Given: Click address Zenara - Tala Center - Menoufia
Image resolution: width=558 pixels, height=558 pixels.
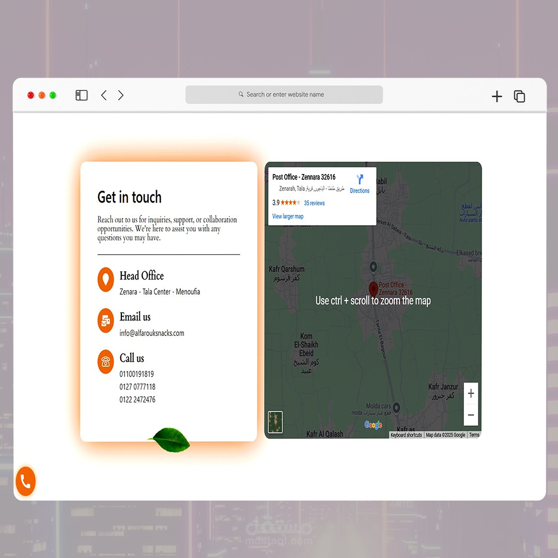Looking at the screenshot, I should pos(160,291).
